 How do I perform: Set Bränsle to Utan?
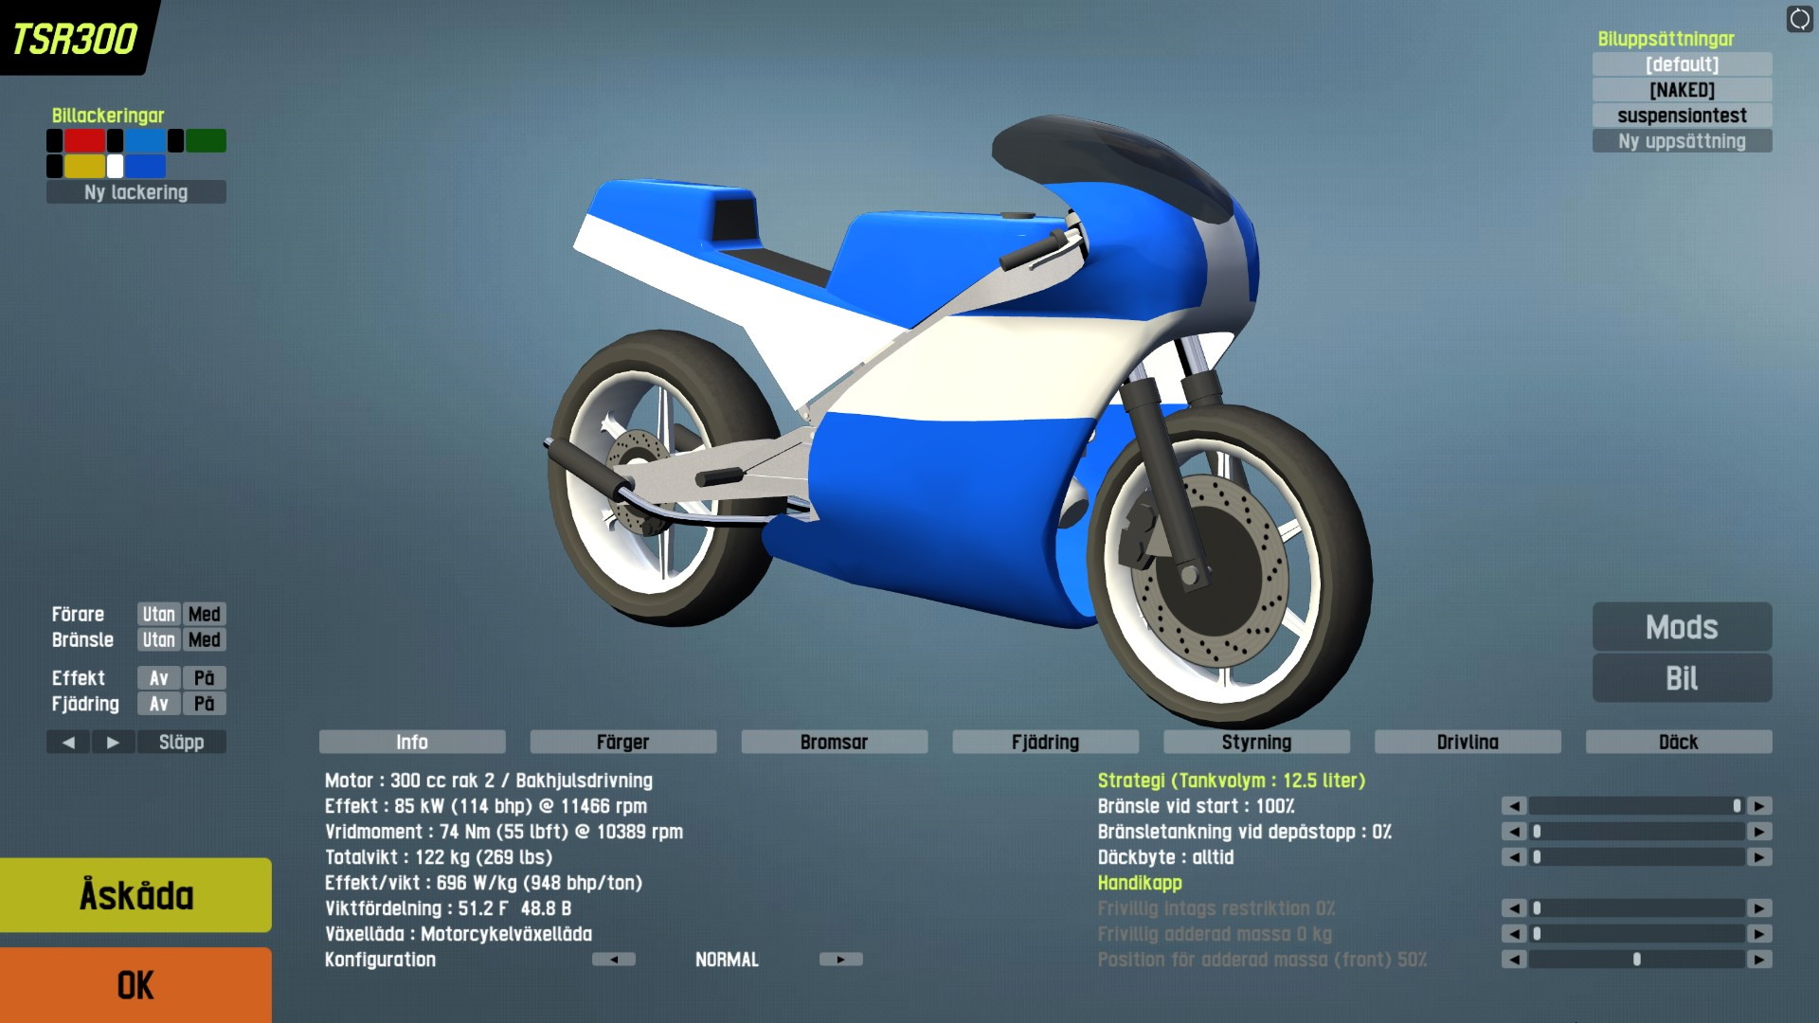point(158,640)
